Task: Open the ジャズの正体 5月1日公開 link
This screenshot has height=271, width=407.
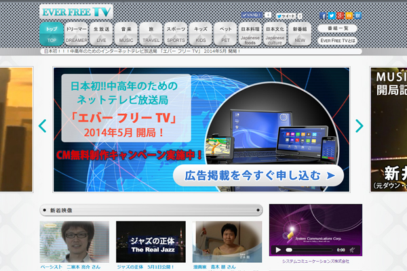Action: click(145, 267)
